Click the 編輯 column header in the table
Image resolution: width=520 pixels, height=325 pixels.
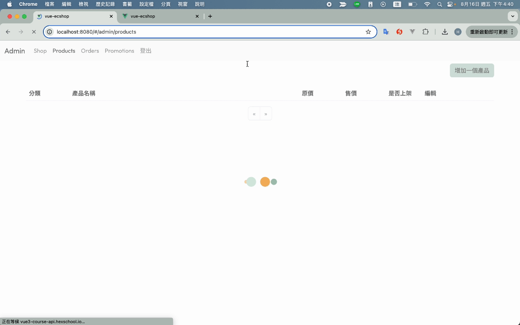point(430,94)
